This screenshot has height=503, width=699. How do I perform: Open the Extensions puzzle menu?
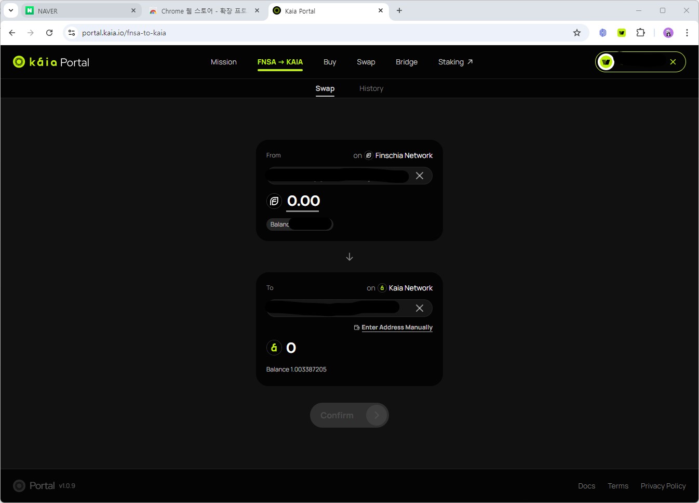[640, 33]
